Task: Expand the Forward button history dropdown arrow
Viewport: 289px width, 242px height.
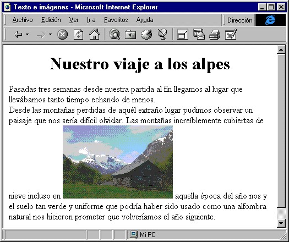Action: pos(50,34)
